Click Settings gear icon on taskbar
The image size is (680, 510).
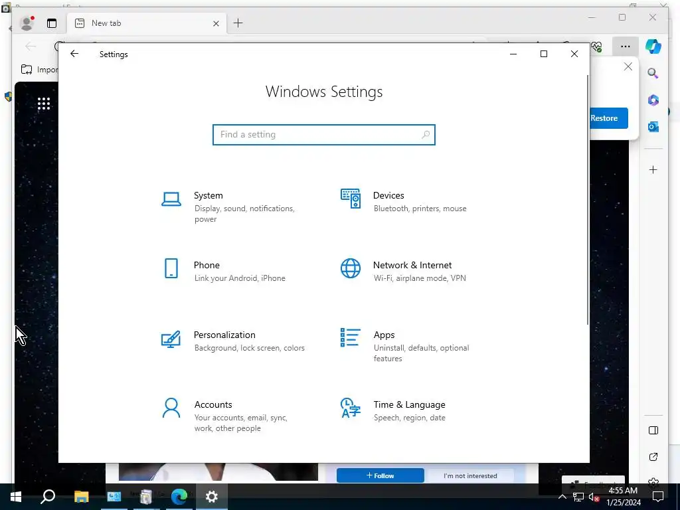coord(212,497)
